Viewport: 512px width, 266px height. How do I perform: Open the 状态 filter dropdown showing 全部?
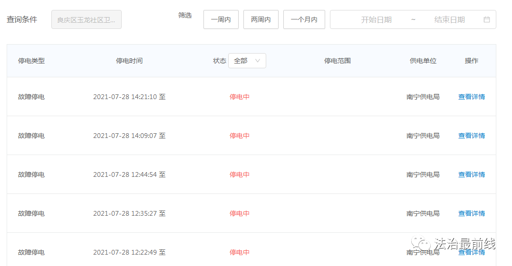click(247, 61)
